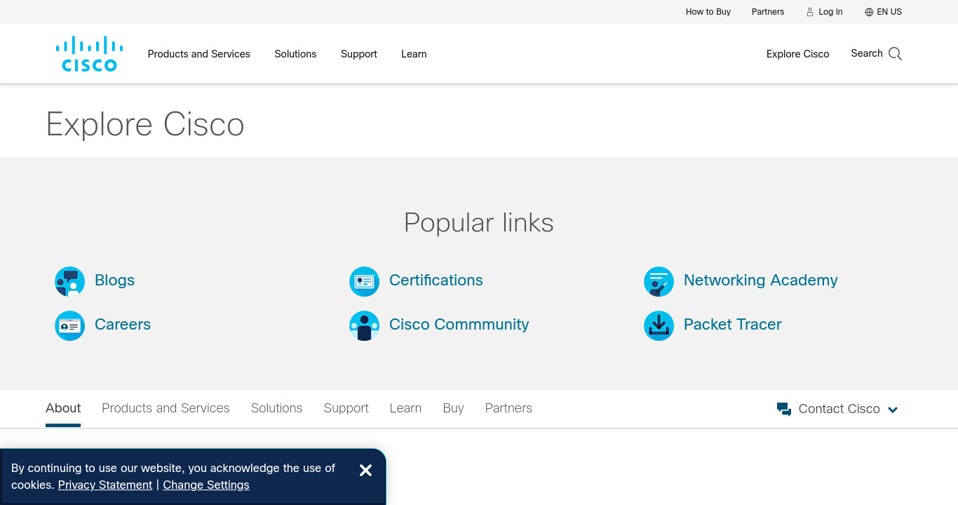Screen dimensions: 958x505
Task: Open the Learn menu in header
Action: pyautogui.click(x=414, y=54)
